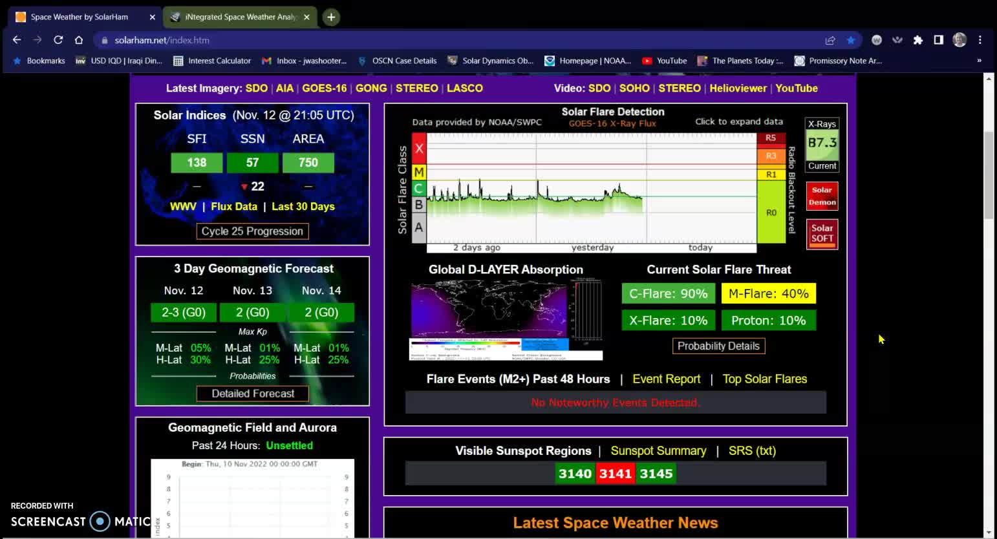This screenshot has height=539, width=997.
Task: Open Chrome three-dot menu
Action: (980, 40)
